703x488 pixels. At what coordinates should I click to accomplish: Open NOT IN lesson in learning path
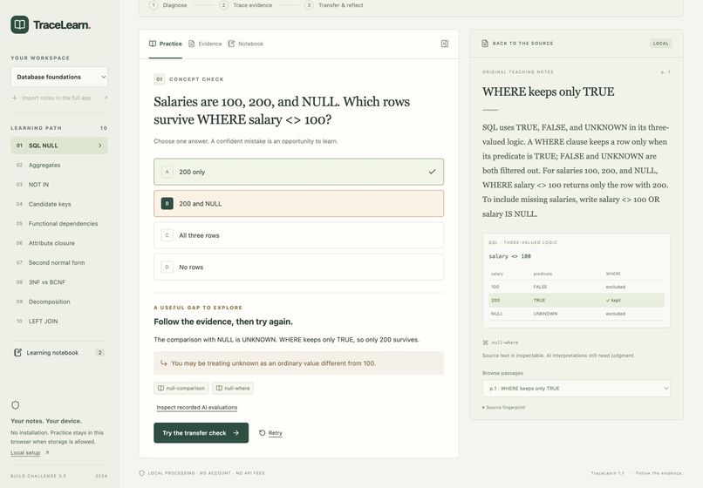[x=59, y=185]
